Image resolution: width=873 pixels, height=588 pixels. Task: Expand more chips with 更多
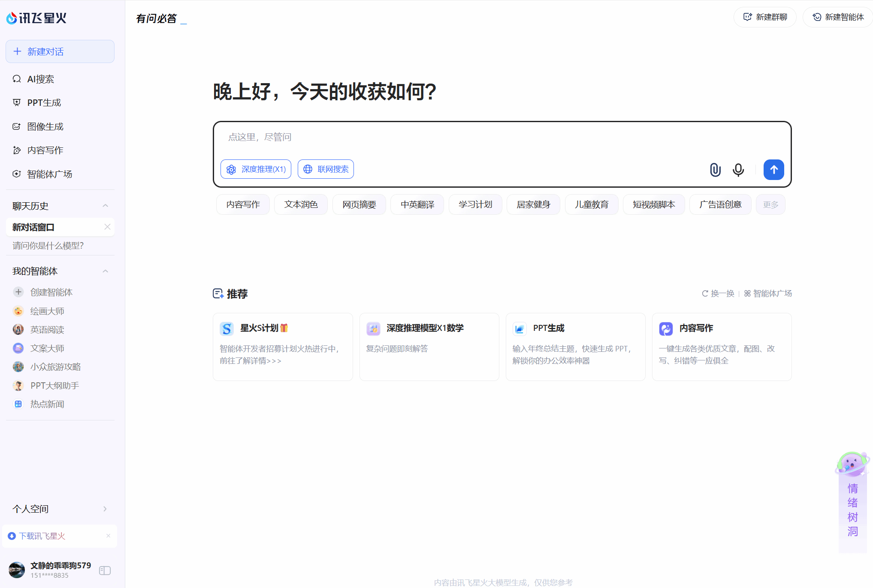point(770,204)
